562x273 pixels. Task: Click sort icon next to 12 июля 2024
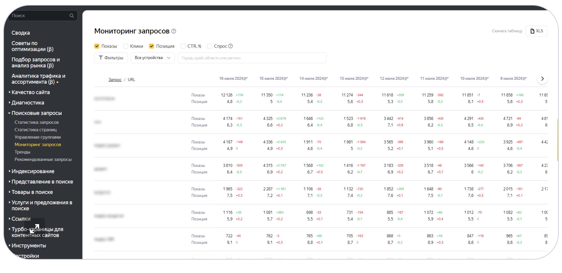coord(406,79)
